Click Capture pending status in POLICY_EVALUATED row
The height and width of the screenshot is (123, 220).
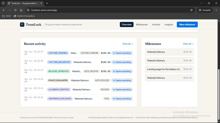[122, 80]
